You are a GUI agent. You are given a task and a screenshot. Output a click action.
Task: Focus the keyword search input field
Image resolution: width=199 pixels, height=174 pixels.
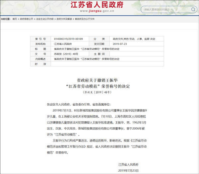(166, 9)
